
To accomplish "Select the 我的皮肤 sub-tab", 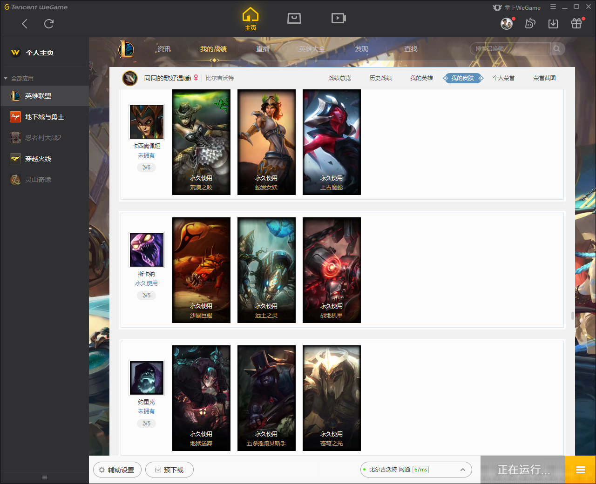I will (463, 78).
